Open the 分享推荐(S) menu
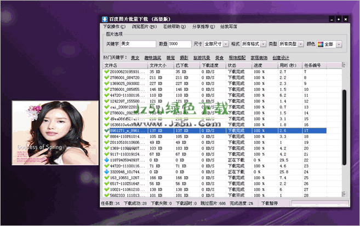Viewport: 360px width, 226px height. click(203, 27)
